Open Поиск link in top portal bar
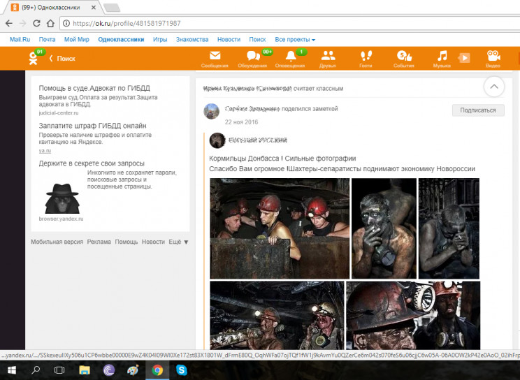Image resolution: width=520 pixels, height=380 pixels. (x=257, y=39)
